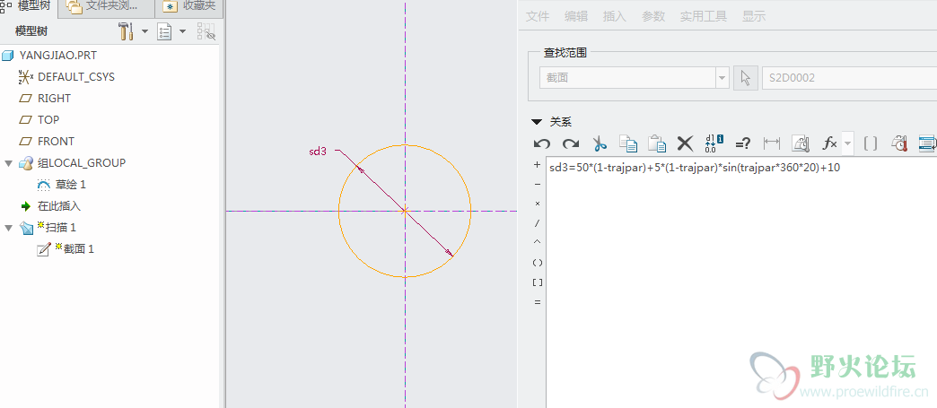Image resolution: width=937 pixels, height=408 pixels.
Task: Switch to the 文件夹浏览器 tab
Action: point(105,8)
